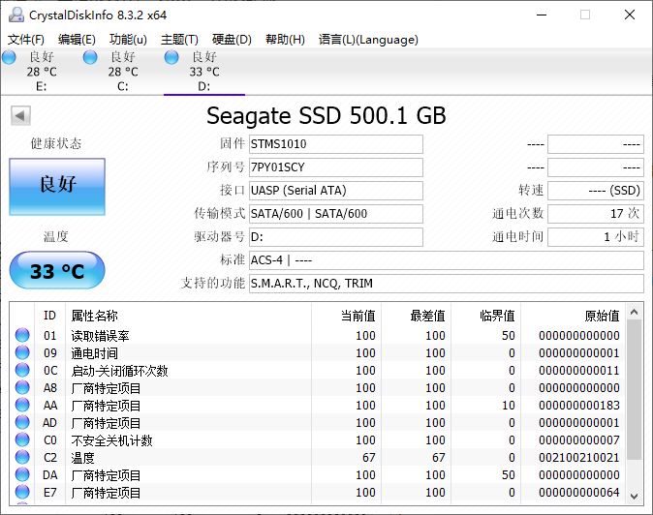Switch to the E: disk tab
The height and width of the screenshot is (515, 653).
click(x=42, y=71)
